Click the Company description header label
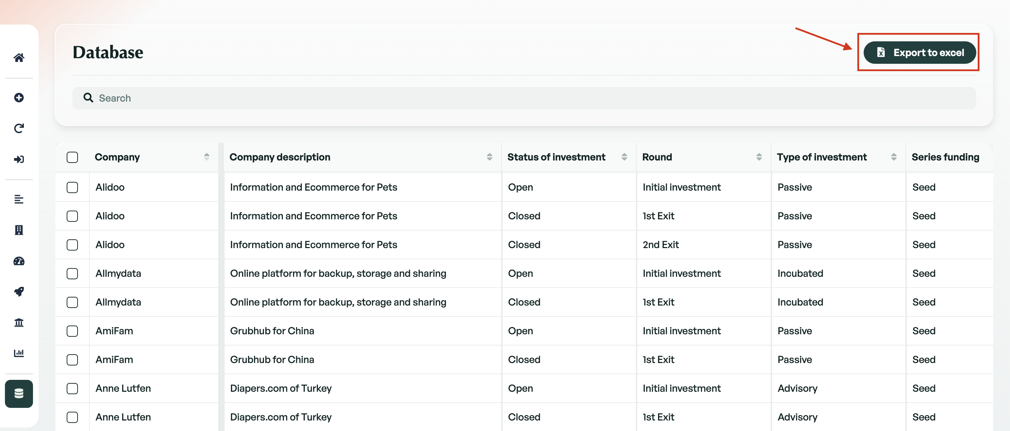1010x431 pixels. (280, 157)
